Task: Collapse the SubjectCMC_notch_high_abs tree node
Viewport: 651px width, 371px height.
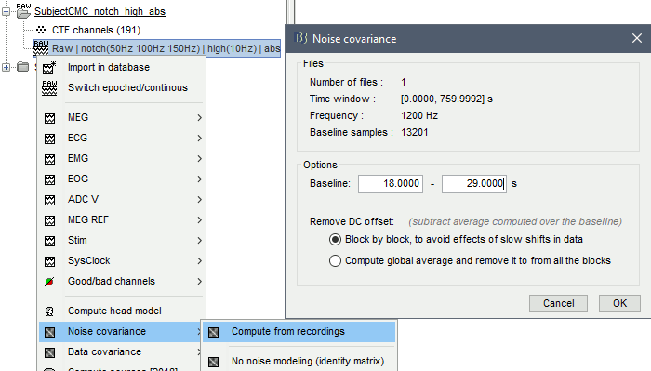Action: (6, 11)
